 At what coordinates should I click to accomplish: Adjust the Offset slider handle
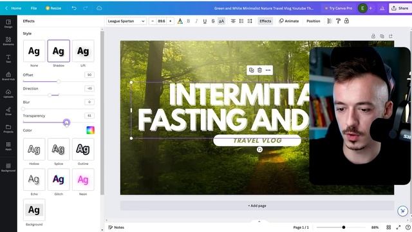(x=59, y=82)
